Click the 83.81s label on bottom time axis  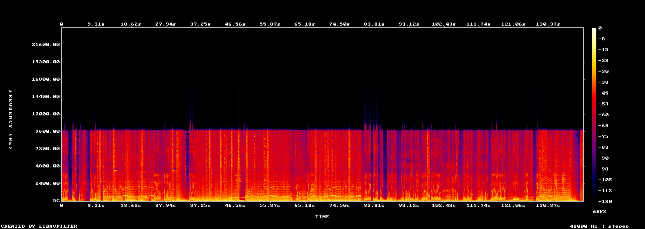374,205
